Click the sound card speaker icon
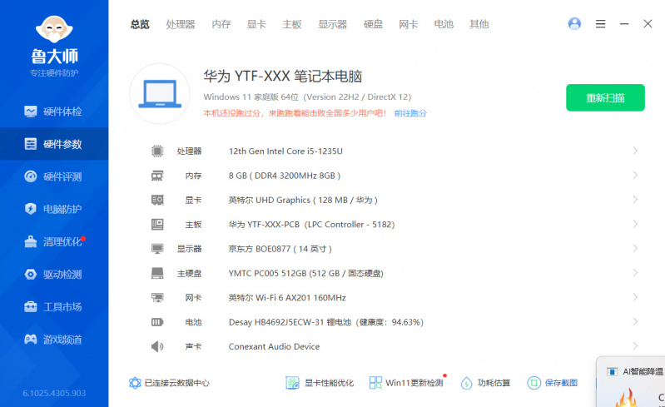This screenshot has height=407, width=665. (x=157, y=346)
